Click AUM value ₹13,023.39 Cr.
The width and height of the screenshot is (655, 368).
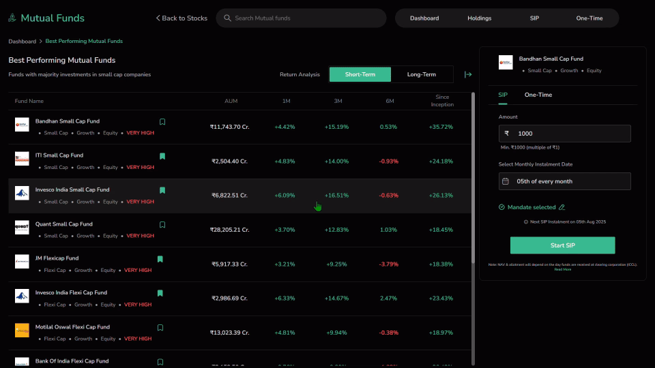pyautogui.click(x=230, y=333)
